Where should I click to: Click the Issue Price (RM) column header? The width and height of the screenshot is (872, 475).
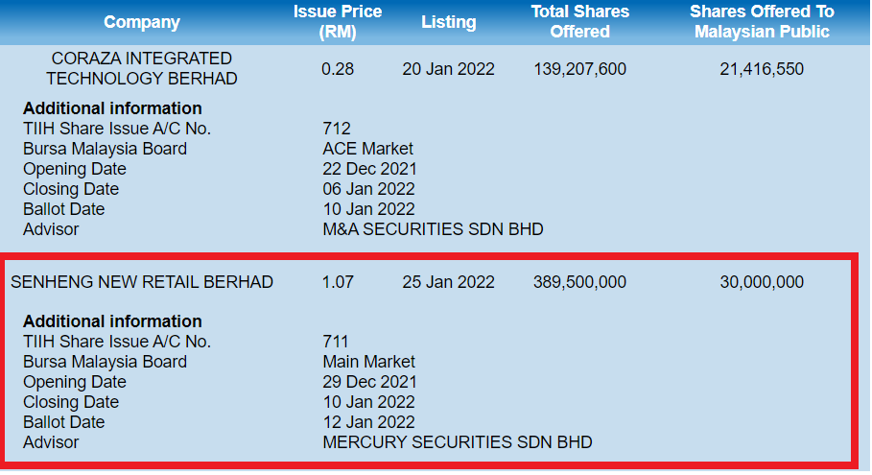pyautogui.click(x=337, y=21)
